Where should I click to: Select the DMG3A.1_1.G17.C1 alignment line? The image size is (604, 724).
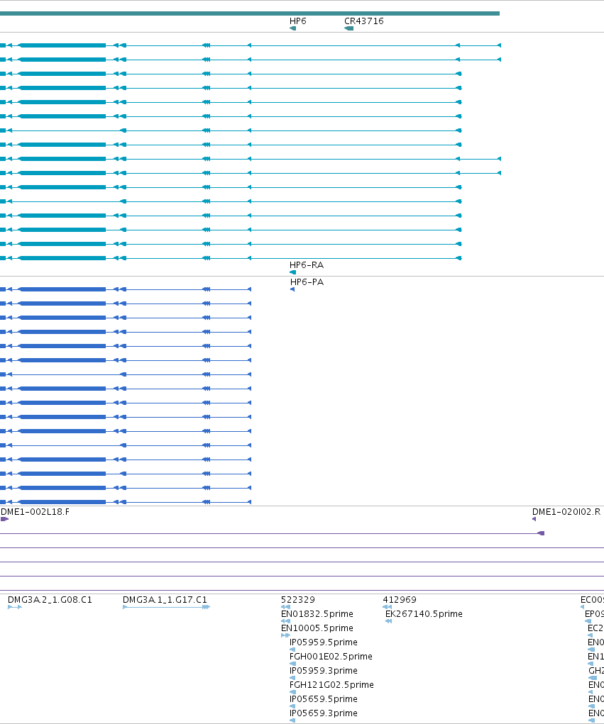(166, 607)
